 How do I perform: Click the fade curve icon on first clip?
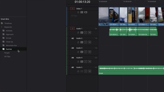[x=104, y=24]
